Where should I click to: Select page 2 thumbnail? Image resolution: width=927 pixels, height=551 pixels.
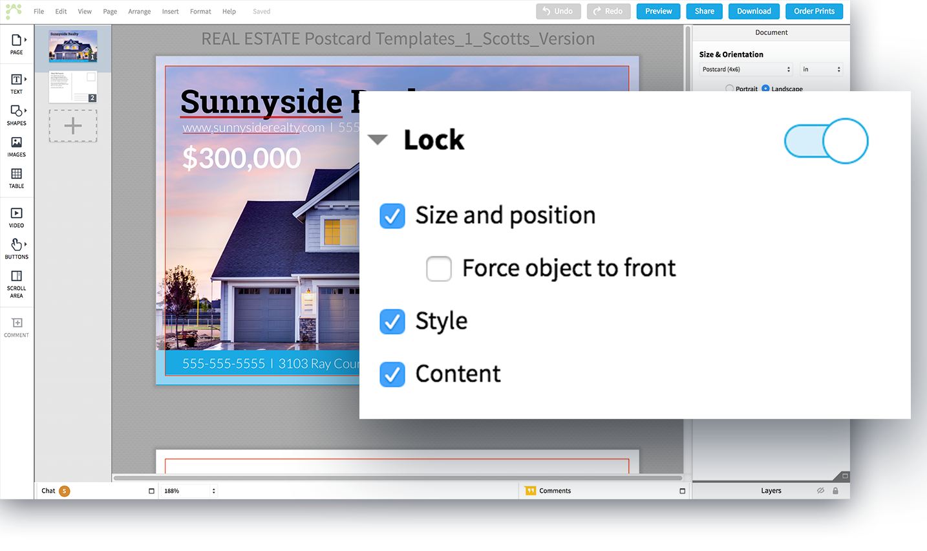(73, 87)
